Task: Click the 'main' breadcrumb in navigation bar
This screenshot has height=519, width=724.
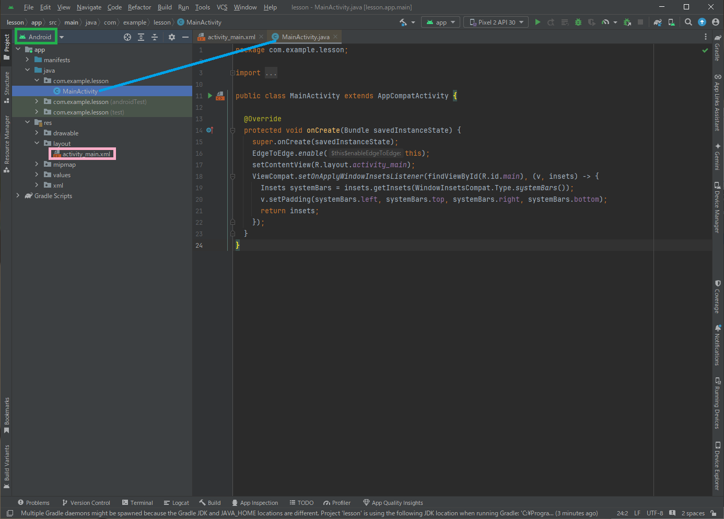Action: [72, 22]
